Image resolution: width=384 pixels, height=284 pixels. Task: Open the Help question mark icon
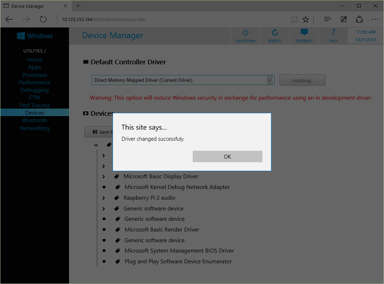click(x=333, y=32)
